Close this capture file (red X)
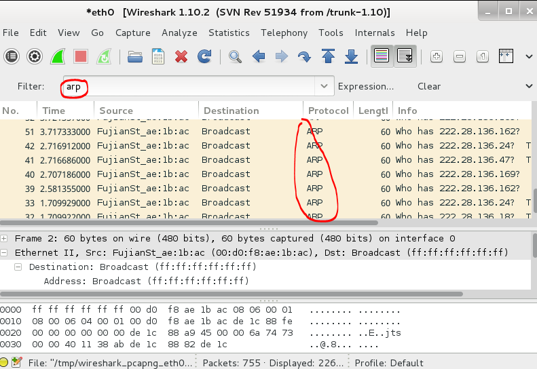The image size is (537, 369). pyautogui.click(x=181, y=56)
